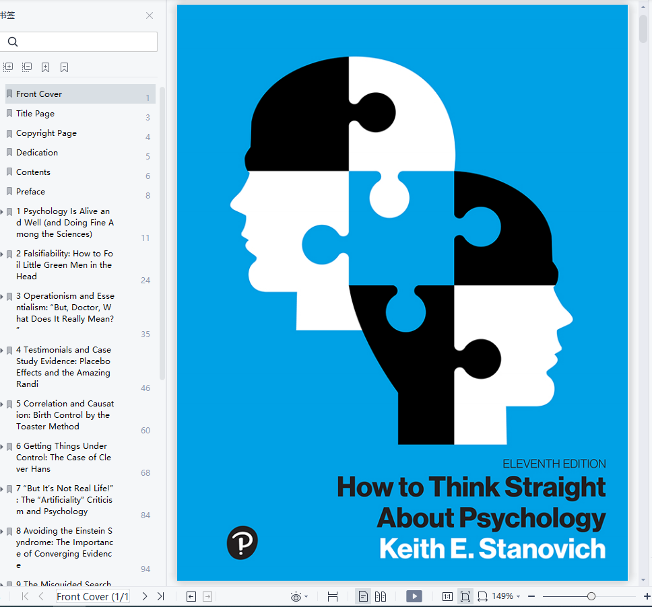Start the slideshow with the play button
The height and width of the screenshot is (607, 652).
pyautogui.click(x=414, y=596)
